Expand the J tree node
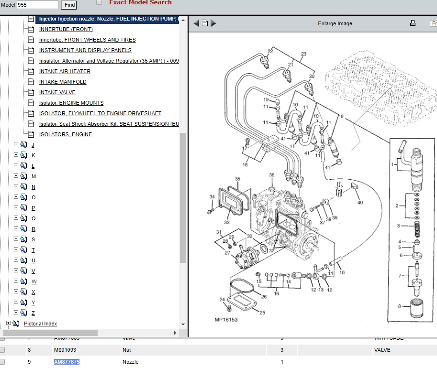This screenshot has width=437, height=368. [16, 144]
